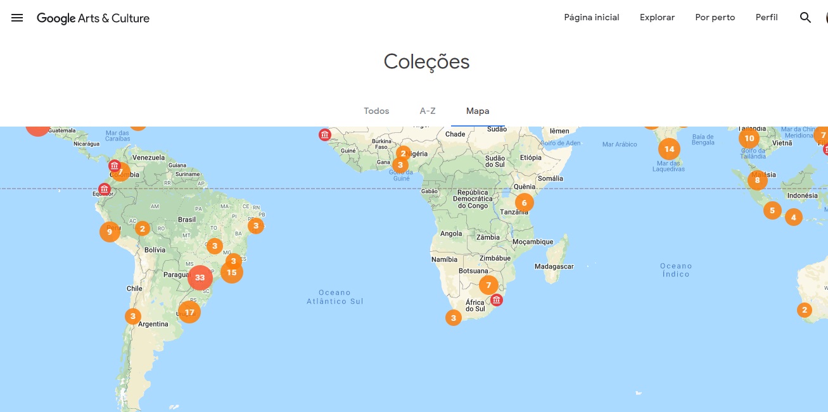The image size is (828, 412).
Task: Go to Página inicial
Action: tap(592, 18)
